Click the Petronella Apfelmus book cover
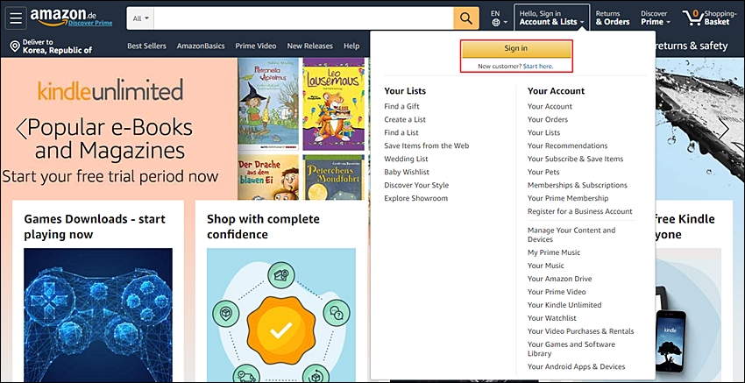The image size is (745, 383). tap(268, 103)
